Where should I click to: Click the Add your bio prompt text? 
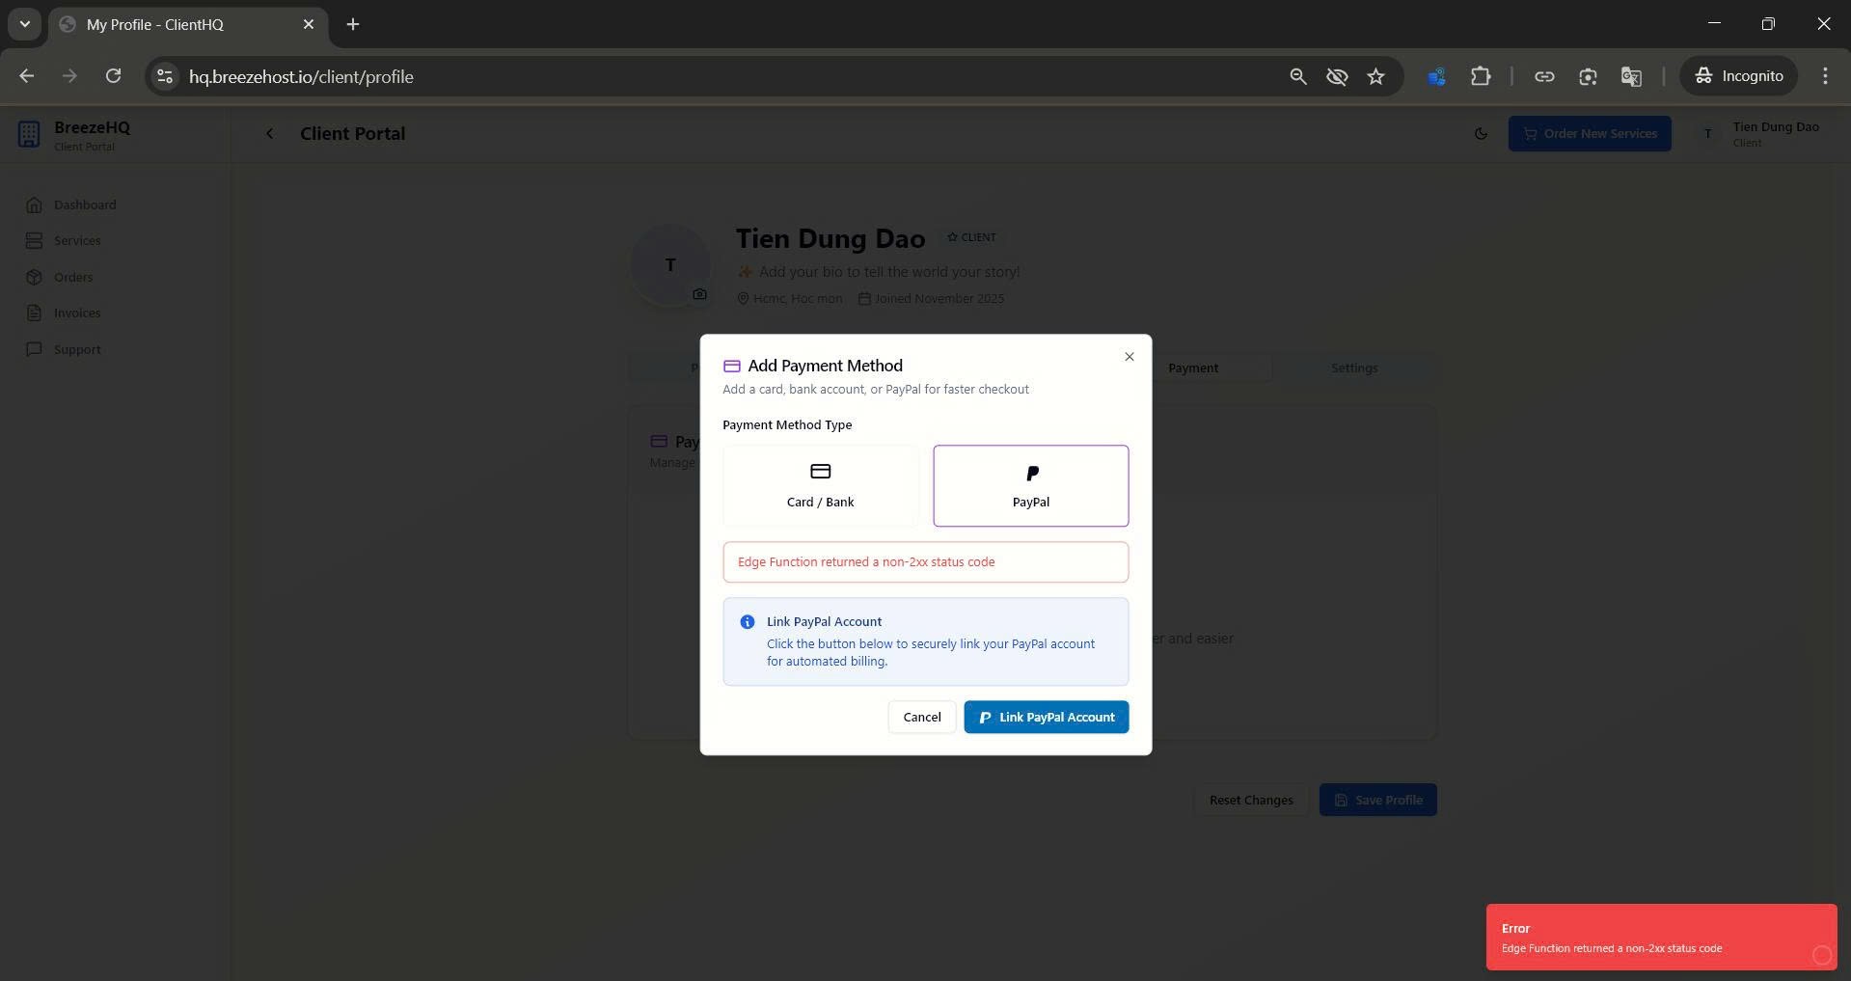click(878, 272)
